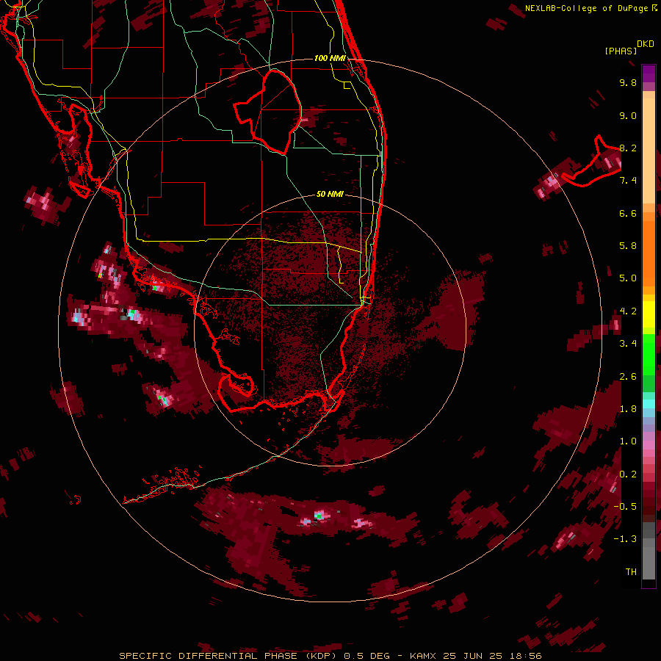Click the -1.3 legend value
Image resolution: width=661 pixels, height=661 pixels.
point(625,539)
